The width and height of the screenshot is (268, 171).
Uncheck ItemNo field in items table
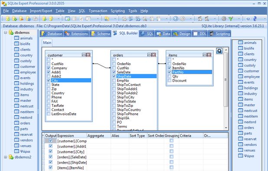pyautogui.click(x=170, y=68)
